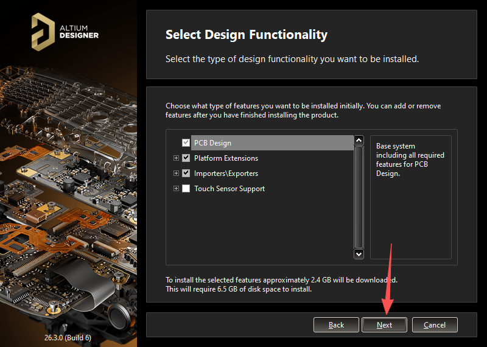Viewport: 487px width, 347px height.
Task: Expand the Touch Sensor Support node
Action: [177, 189]
